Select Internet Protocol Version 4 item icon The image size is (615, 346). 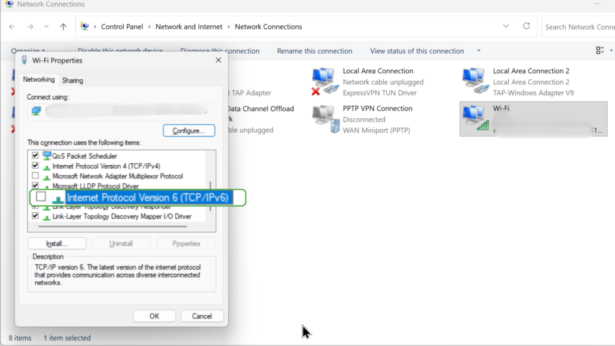coord(47,167)
